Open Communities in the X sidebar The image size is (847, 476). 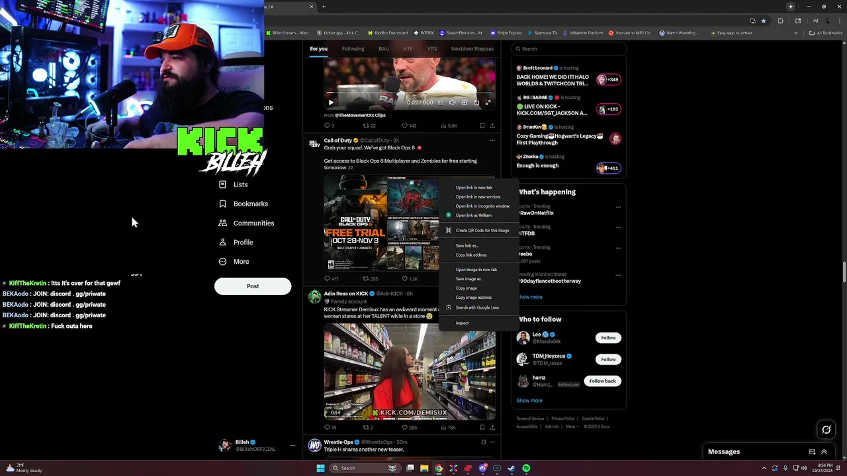pyautogui.click(x=246, y=223)
